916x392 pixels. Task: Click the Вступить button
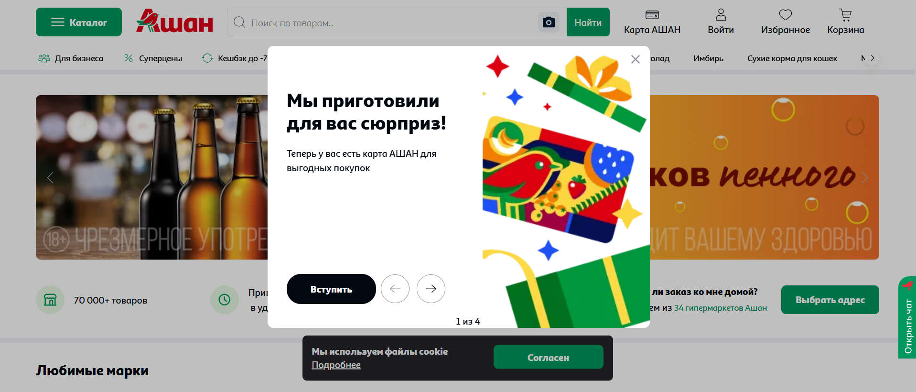[331, 289]
